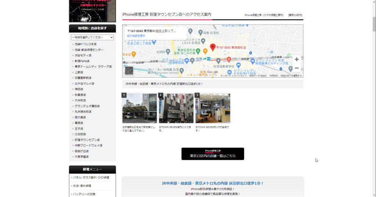The image size is (376, 197).
Task: Switch map to satellite imagery thumbnail
Action: pyautogui.click(x=129, y=71)
